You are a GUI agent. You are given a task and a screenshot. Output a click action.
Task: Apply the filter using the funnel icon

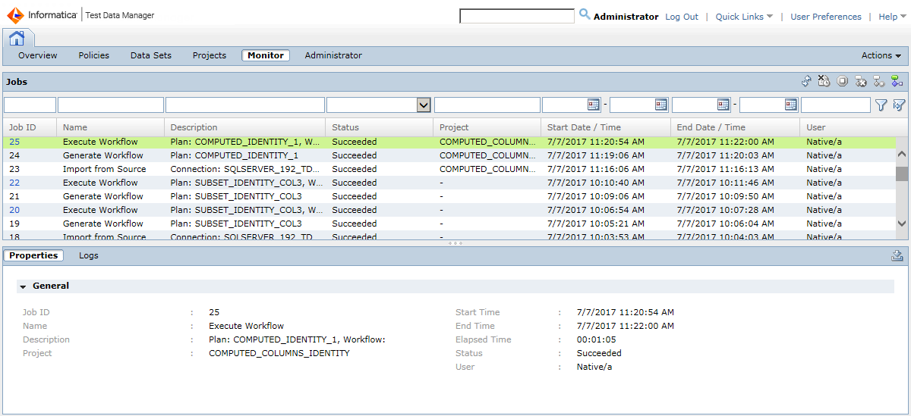pos(881,105)
